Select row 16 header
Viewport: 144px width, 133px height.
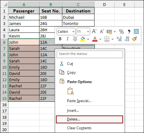4,105
